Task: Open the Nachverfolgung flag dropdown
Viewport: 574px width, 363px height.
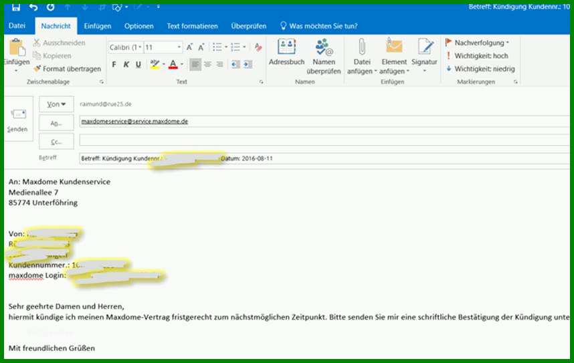Action: (x=477, y=43)
